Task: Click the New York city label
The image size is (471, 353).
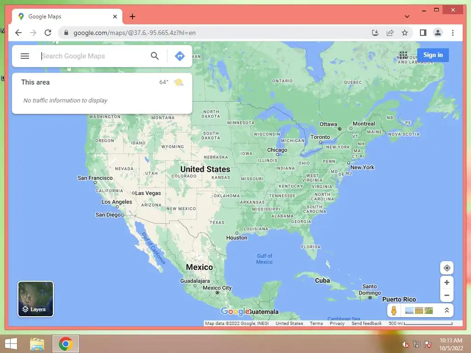Action: point(362,167)
